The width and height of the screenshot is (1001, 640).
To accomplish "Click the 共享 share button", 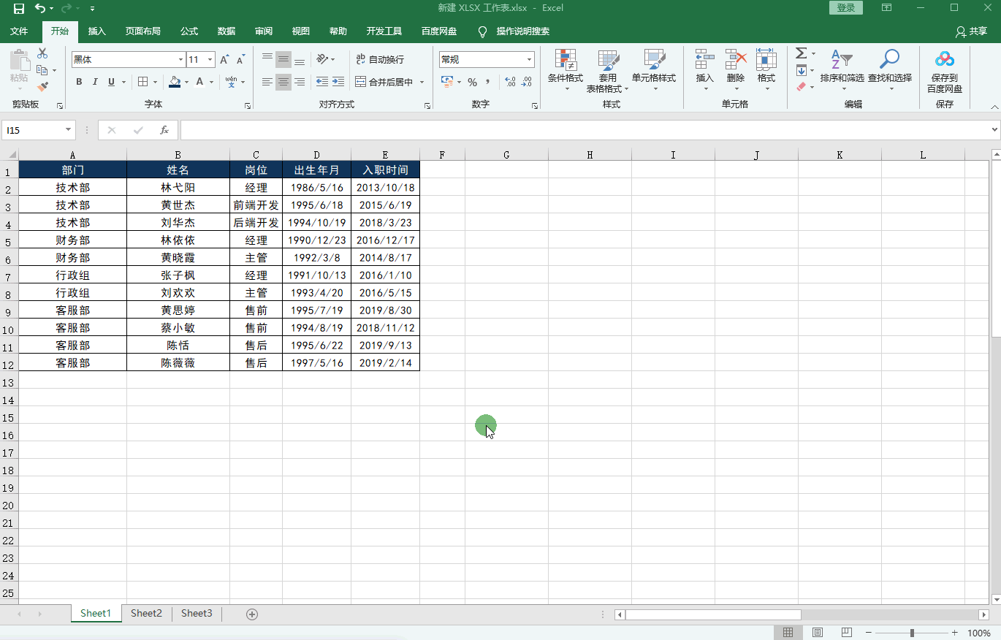I will (972, 31).
